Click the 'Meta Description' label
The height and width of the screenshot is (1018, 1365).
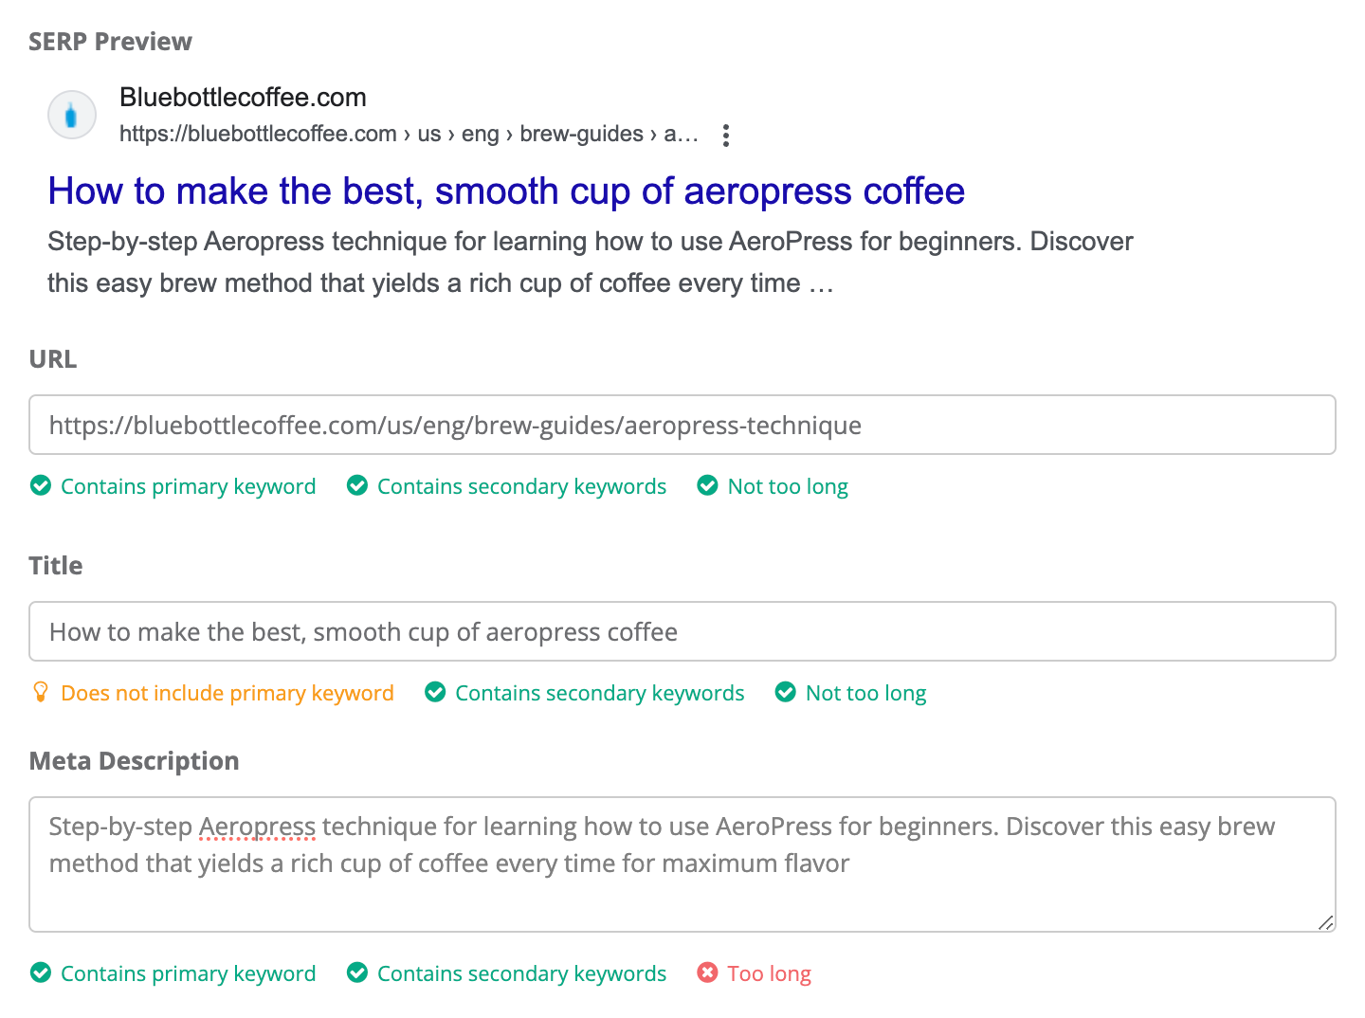134,761
